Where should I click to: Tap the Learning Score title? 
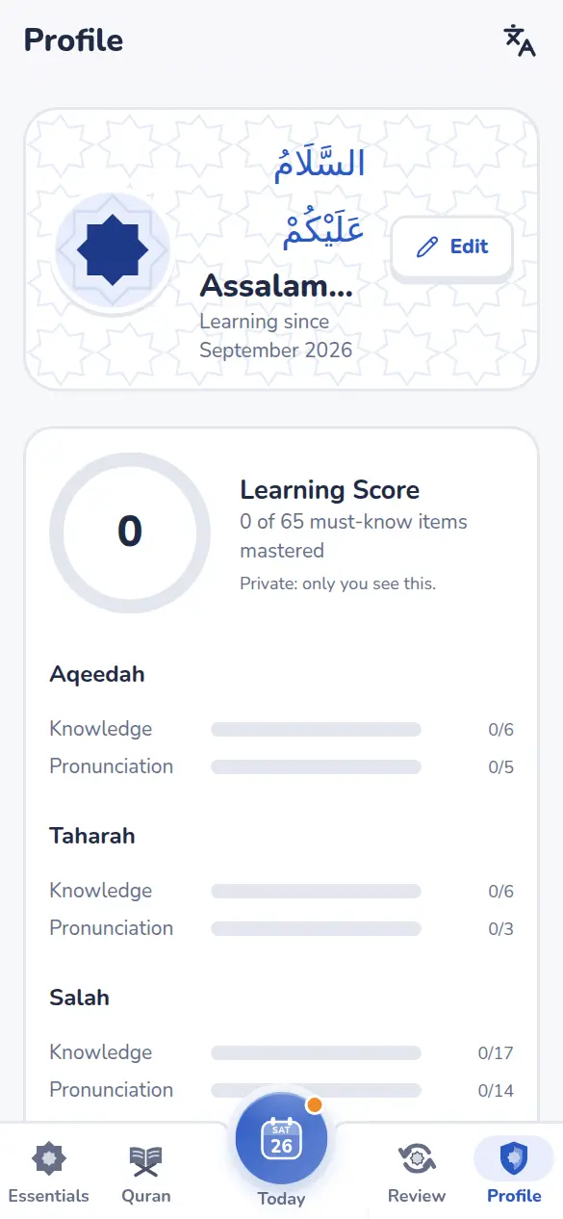click(x=329, y=490)
